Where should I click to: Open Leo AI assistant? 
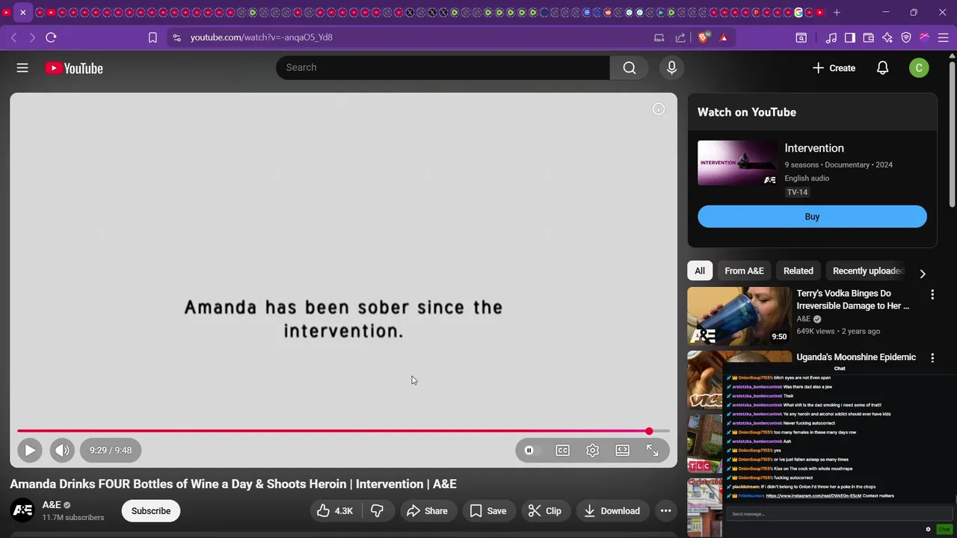887,37
